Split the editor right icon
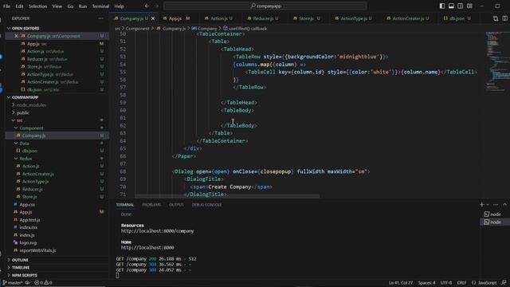 click(504, 18)
